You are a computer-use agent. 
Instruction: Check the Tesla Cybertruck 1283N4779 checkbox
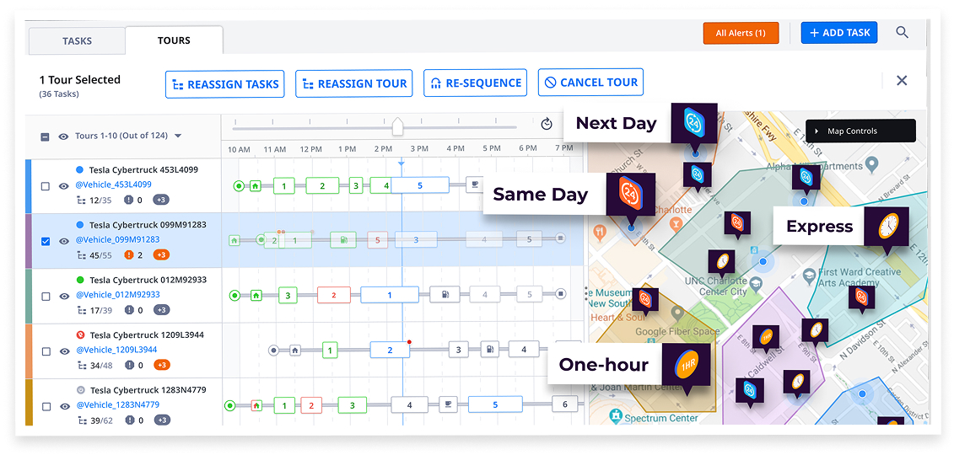45,406
